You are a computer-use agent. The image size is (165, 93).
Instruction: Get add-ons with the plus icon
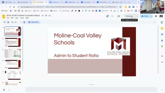click(162, 62)
